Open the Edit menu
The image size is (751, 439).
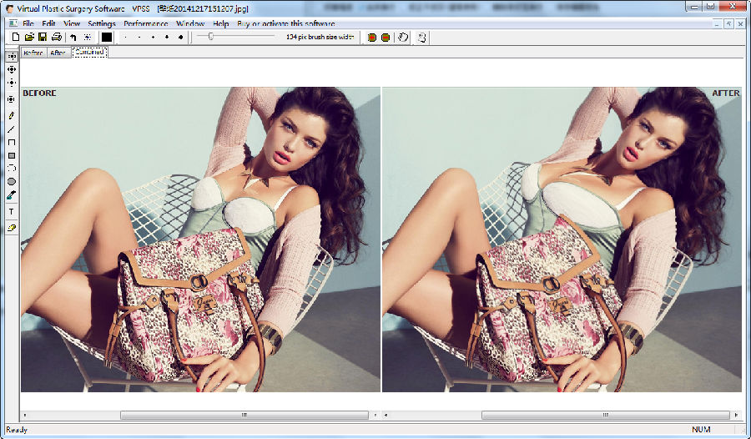click(x=48, y=23)
